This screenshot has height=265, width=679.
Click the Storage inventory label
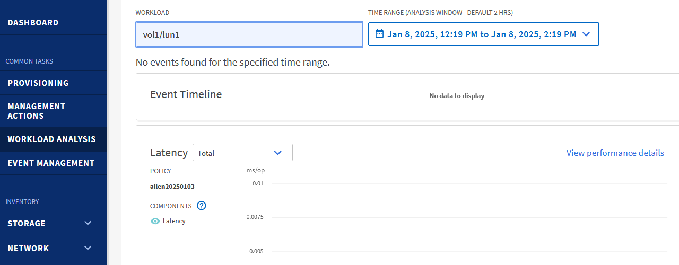tap(27, 223)
